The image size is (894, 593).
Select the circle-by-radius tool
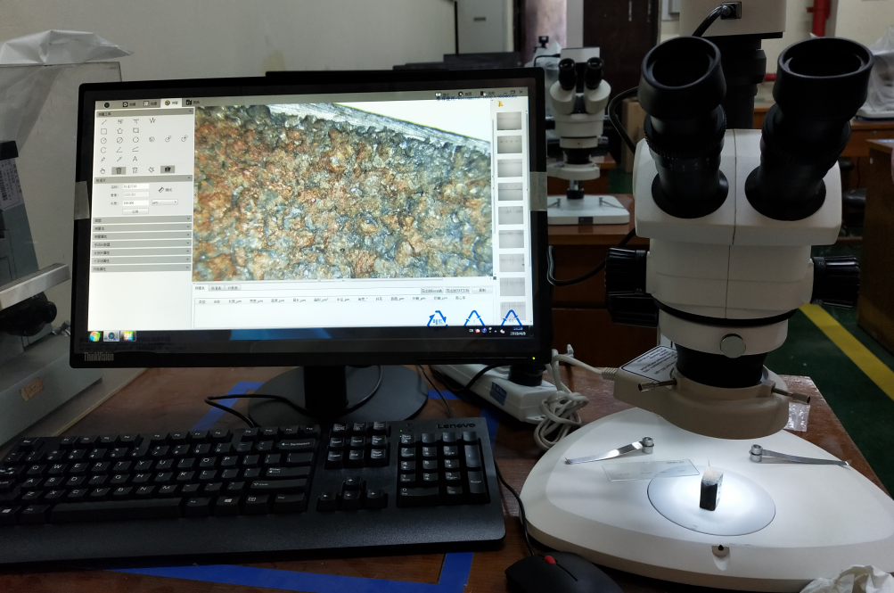point(103,140)
